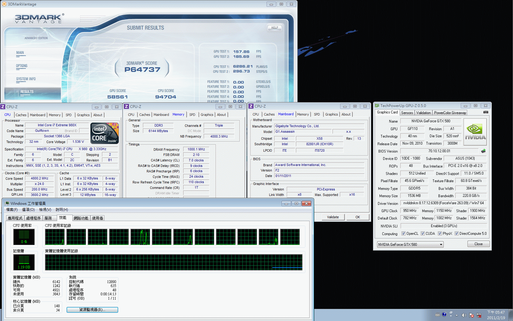
Task: Toggle the CUDA checkbox in GPU-Z
Action: coord(423,234)
